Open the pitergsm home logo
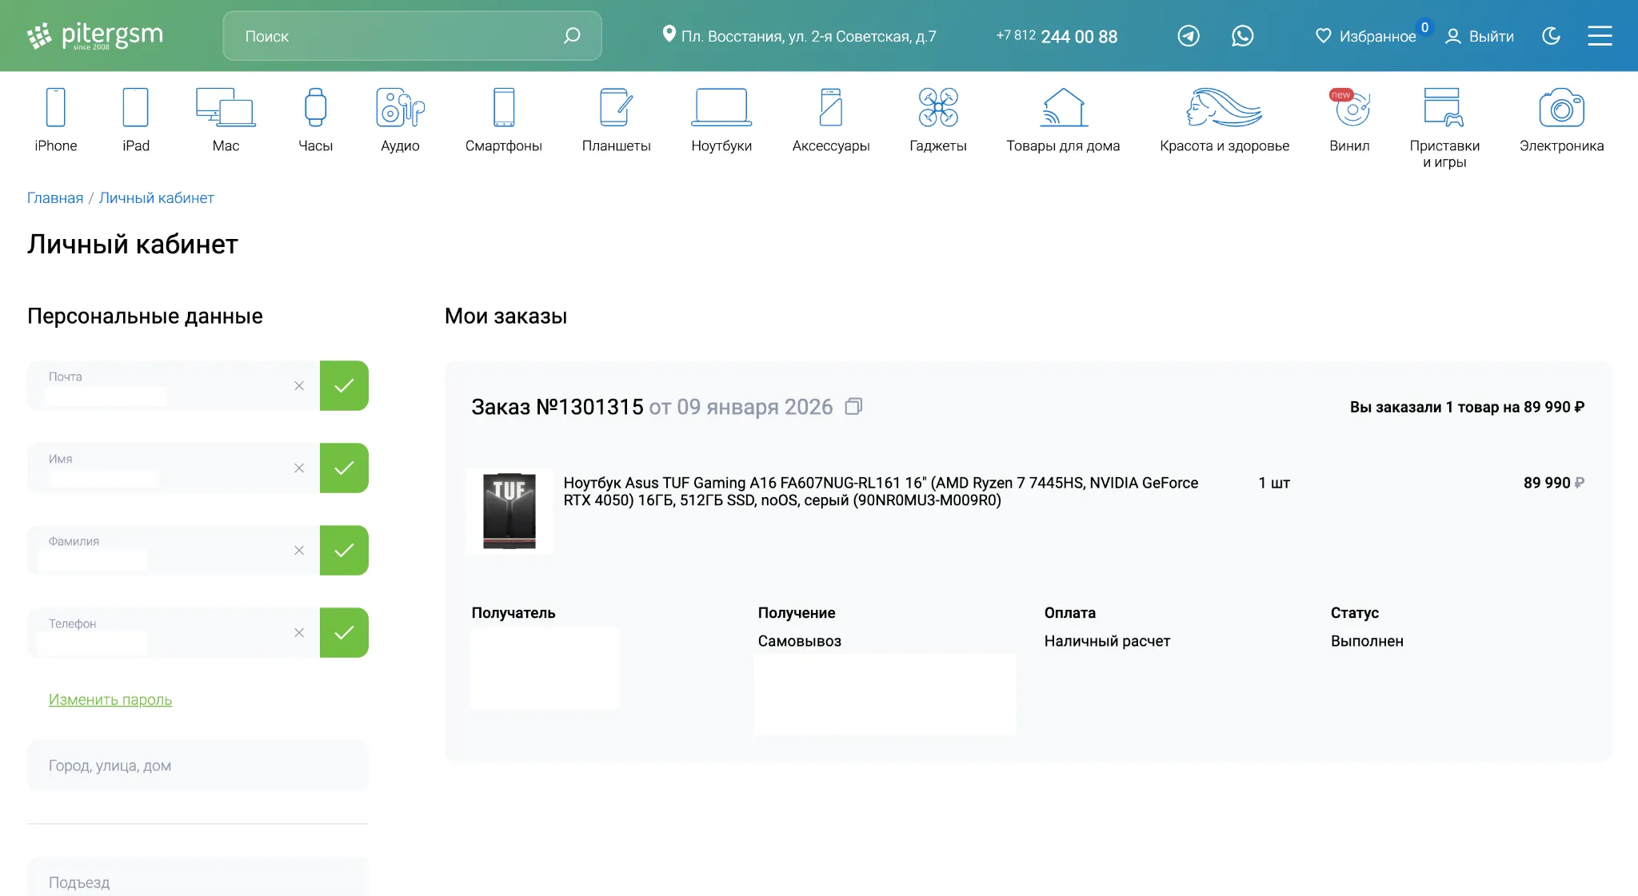 click(95, 36)
